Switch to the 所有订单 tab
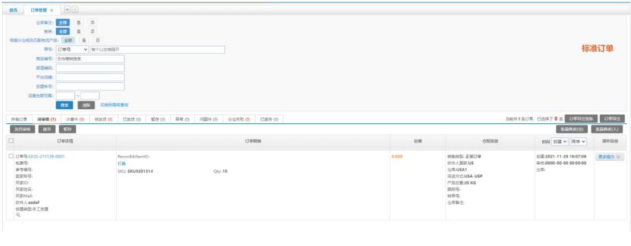 (x=19, y=119)
